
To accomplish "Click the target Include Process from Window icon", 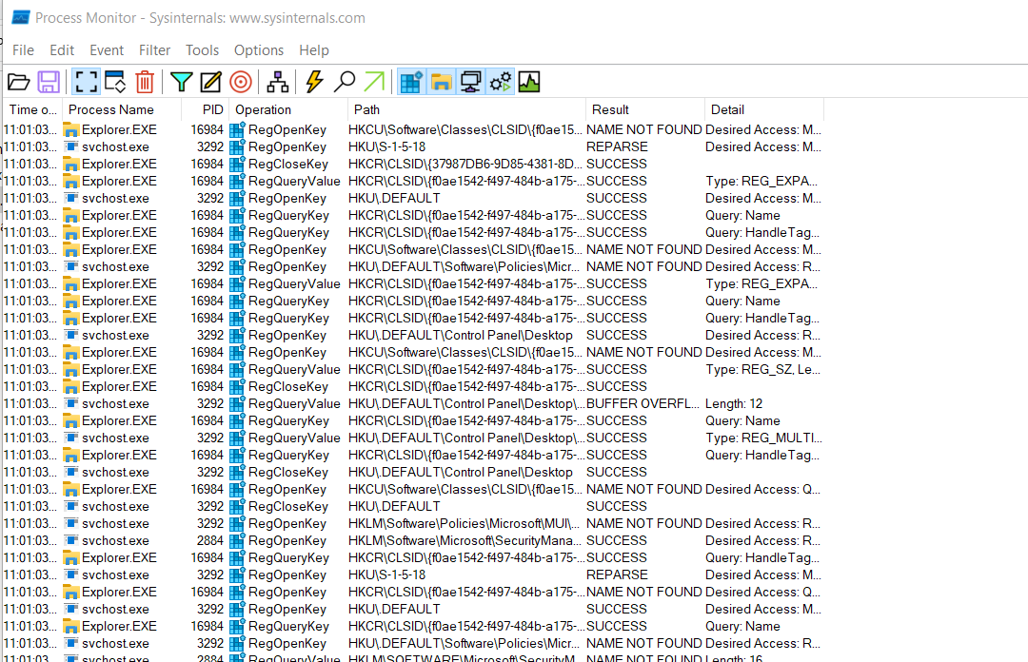I will 240,82.
